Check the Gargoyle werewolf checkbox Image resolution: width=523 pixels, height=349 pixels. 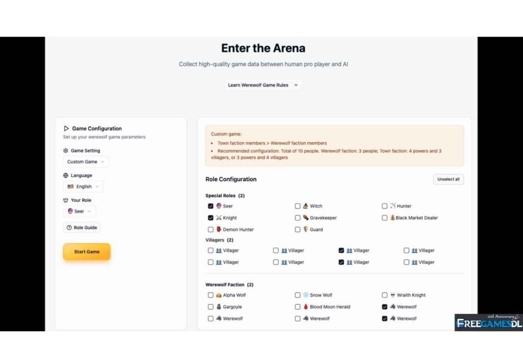210,307
